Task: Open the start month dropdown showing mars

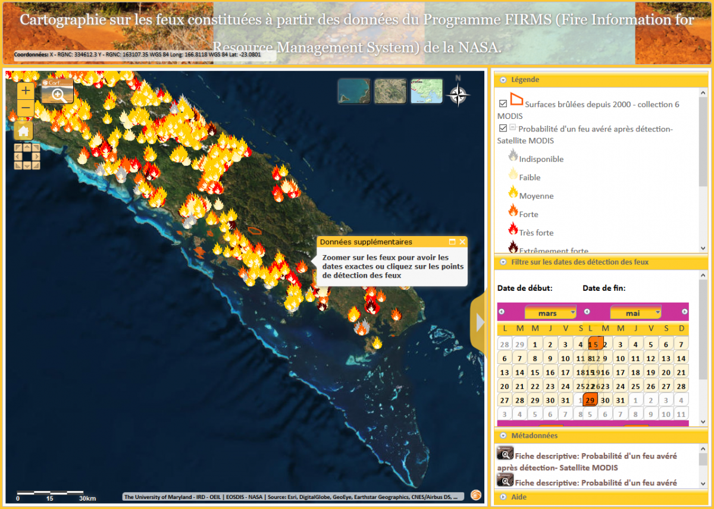Action: (x=550, y=313)
